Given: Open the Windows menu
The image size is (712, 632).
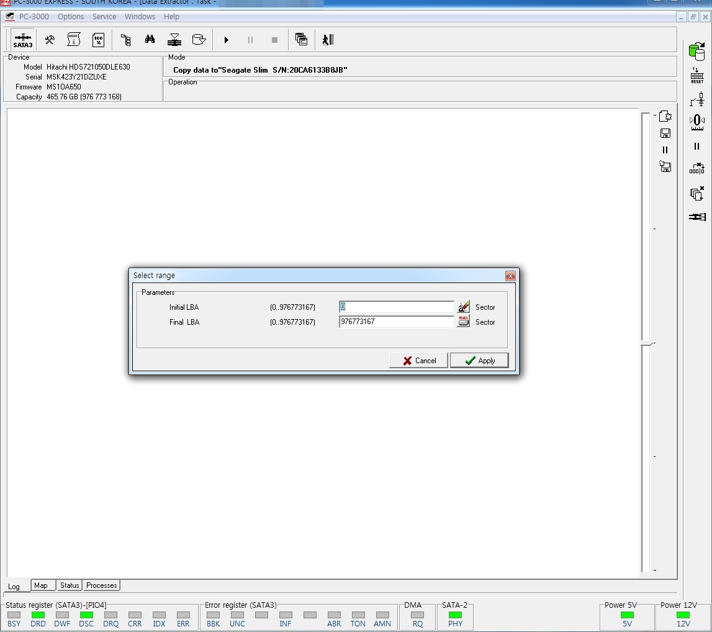Looking at the screenshot, I should tap(140, 16).
